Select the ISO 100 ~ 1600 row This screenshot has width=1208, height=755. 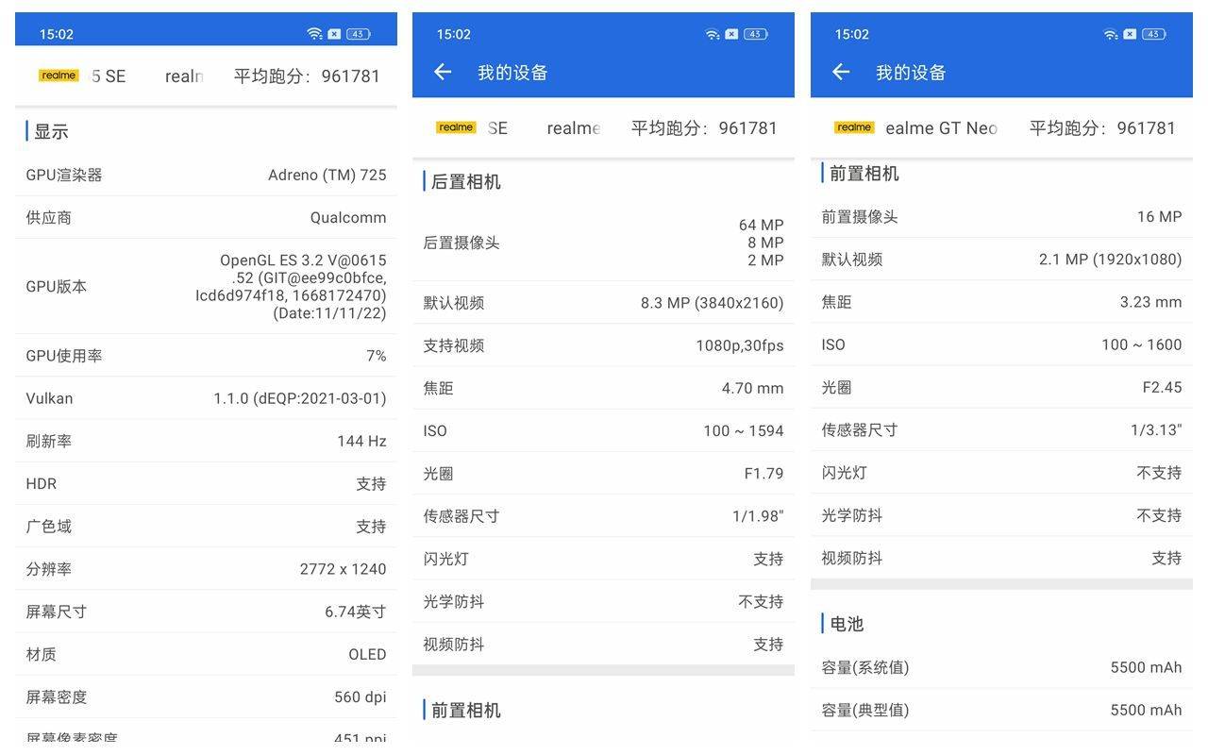[x=1001, y=344]
